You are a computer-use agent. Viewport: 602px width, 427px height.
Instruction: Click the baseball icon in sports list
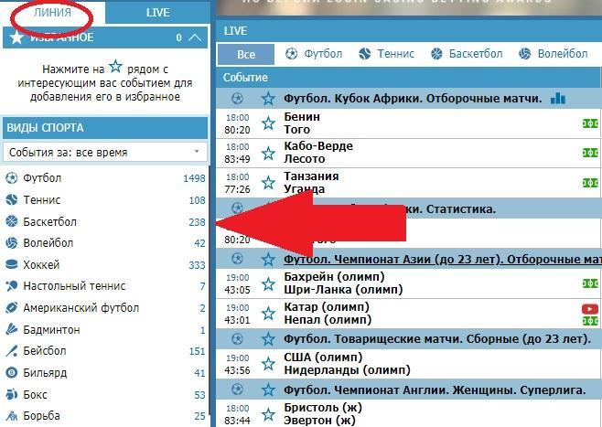(x=12, y=351)
